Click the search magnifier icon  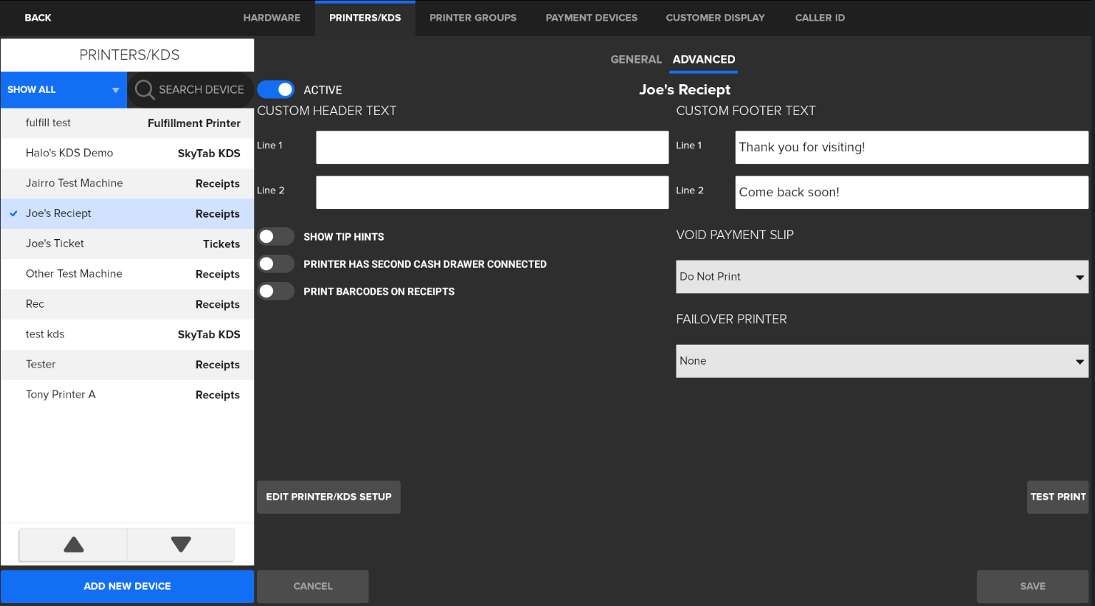144,90
